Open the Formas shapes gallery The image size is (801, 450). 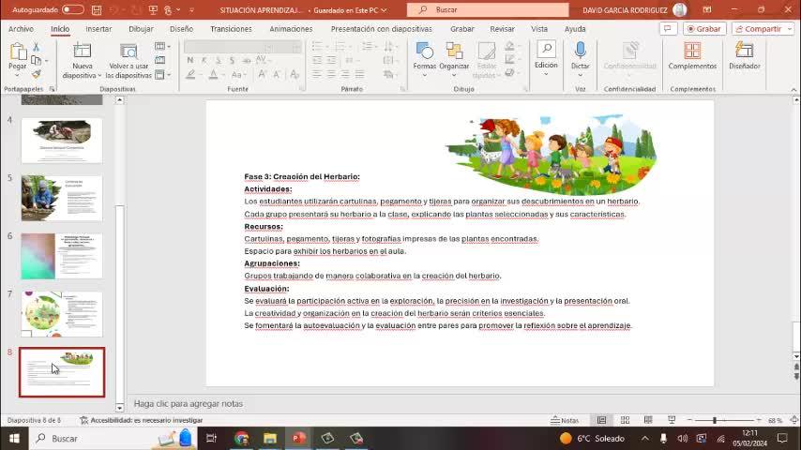click(x=424, y=61)
